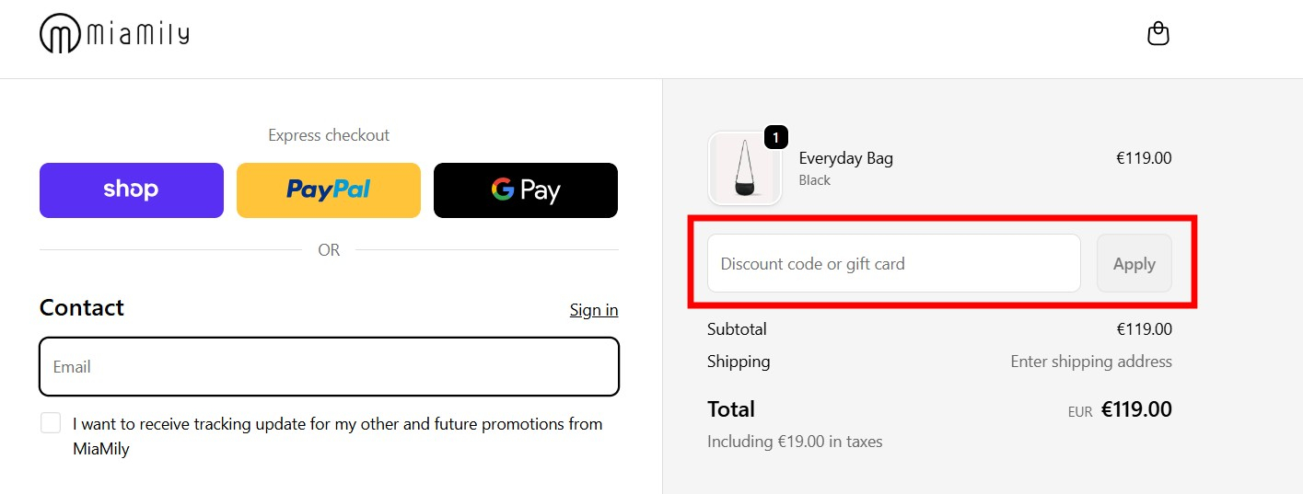Focus the Email contact field

(x=329, y=367)
